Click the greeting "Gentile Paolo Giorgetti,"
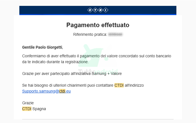 [x=43, y=47]
